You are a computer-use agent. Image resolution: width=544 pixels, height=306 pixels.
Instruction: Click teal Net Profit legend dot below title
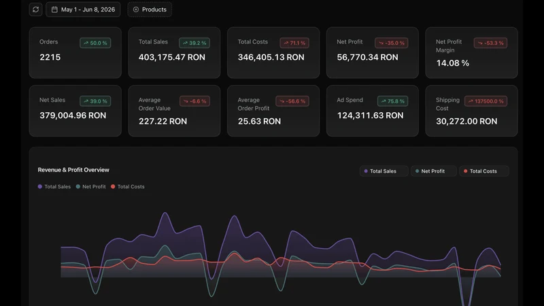tap(78, 186)
